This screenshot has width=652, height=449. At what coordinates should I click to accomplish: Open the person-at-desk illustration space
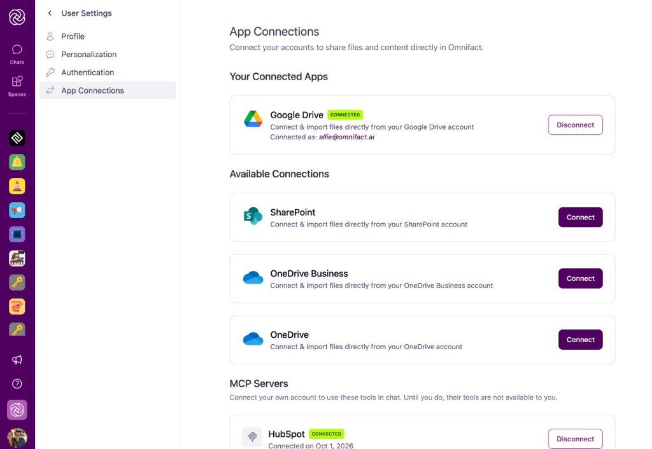click(x=17, y=258)
